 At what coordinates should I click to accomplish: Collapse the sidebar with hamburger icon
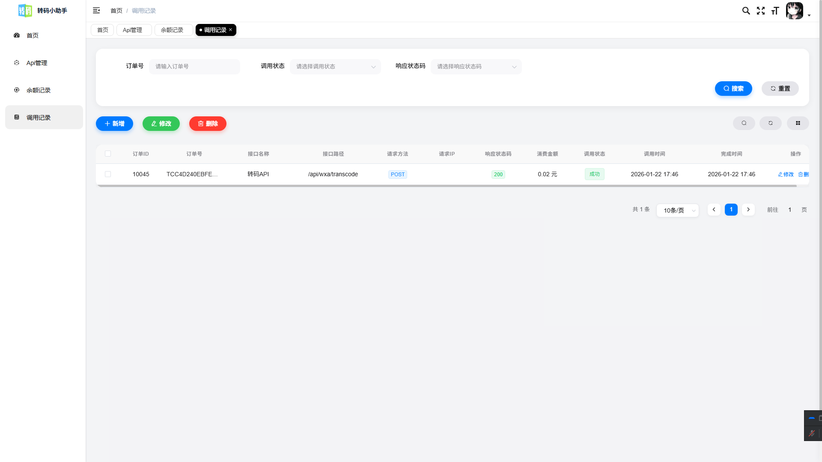pos(96,10)
